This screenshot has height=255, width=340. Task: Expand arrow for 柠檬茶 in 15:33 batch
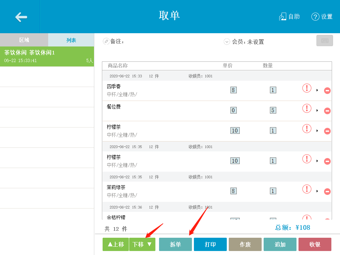click(317, 131)
